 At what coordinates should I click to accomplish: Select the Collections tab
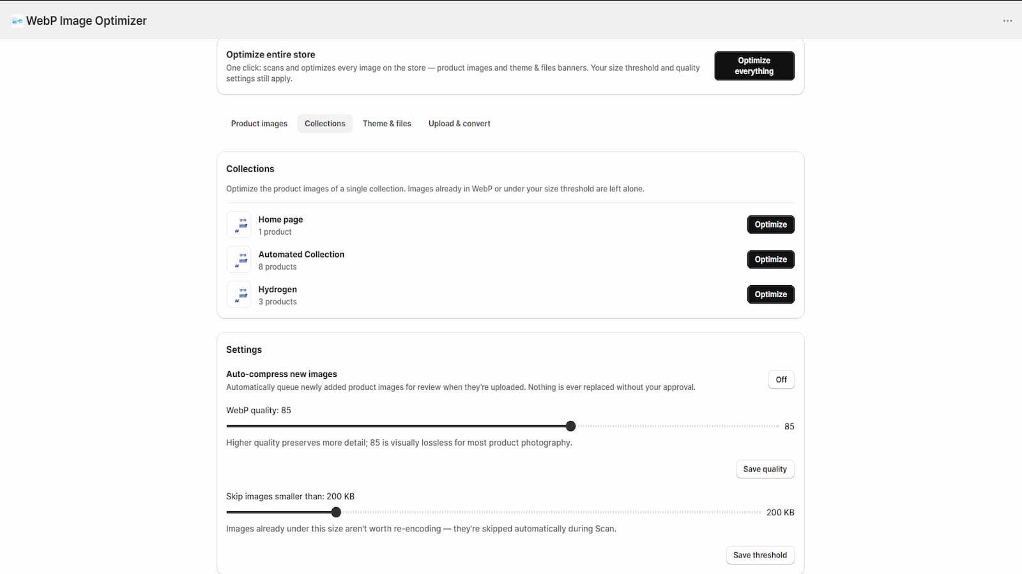coord(324,124)
